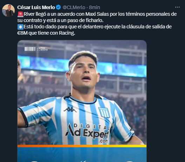This screenshot has height=162, width=185.
Task: Click the blue banner at image bottom
Action: point(82,155)
